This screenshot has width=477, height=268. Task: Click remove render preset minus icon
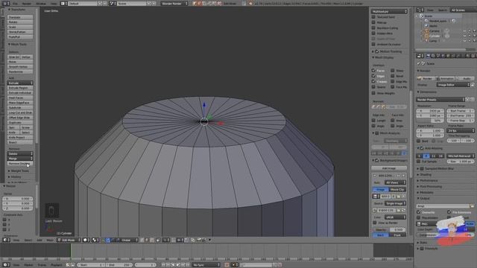(x=472, y=100)
